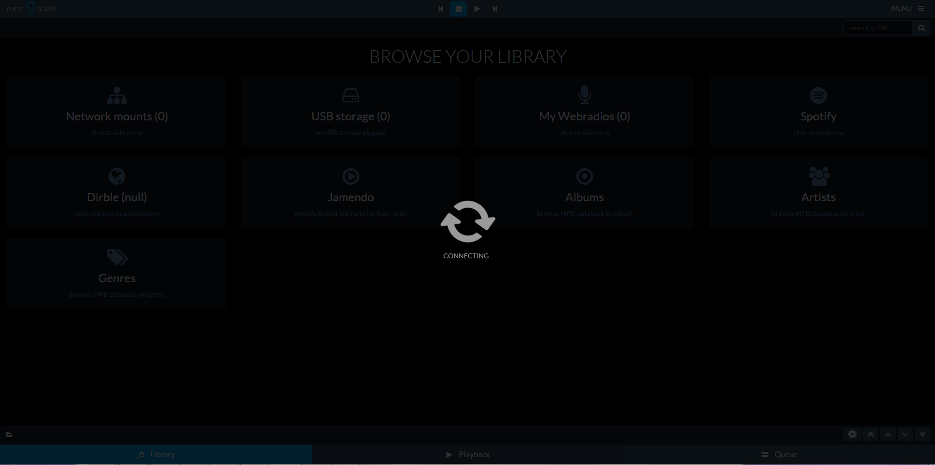
Task: Open My Webradios microphone tile
Action: 584,112
